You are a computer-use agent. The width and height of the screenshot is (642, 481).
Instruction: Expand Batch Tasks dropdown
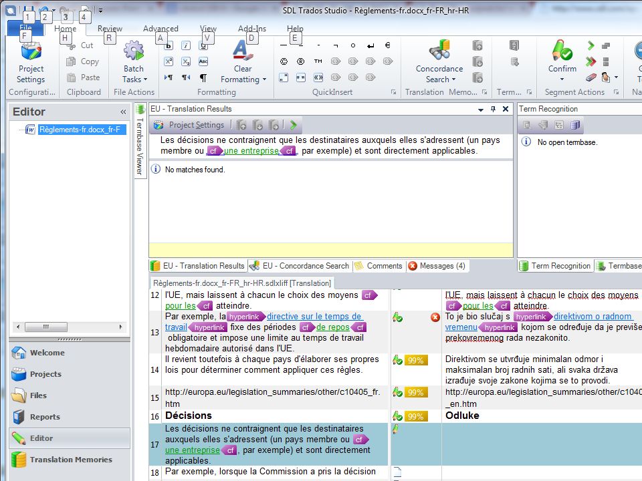145,79
